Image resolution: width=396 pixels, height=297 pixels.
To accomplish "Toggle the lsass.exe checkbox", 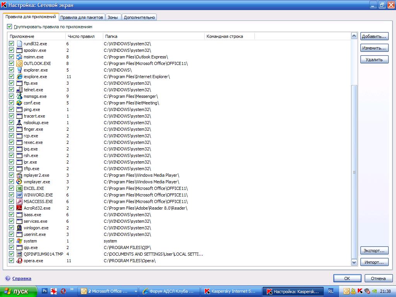I will click(11, 214).
